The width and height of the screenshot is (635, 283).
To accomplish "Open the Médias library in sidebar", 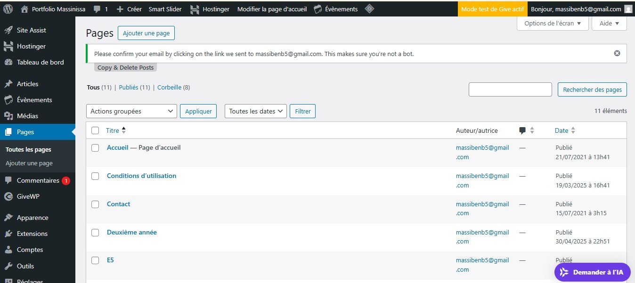I will 27,116.
